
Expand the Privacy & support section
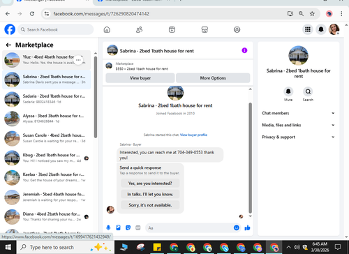point(298,137)
